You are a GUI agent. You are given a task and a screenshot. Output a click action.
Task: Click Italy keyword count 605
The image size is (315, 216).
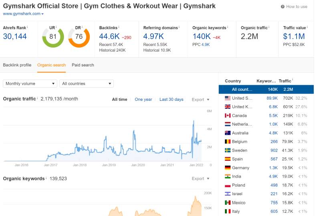point(274,211)
